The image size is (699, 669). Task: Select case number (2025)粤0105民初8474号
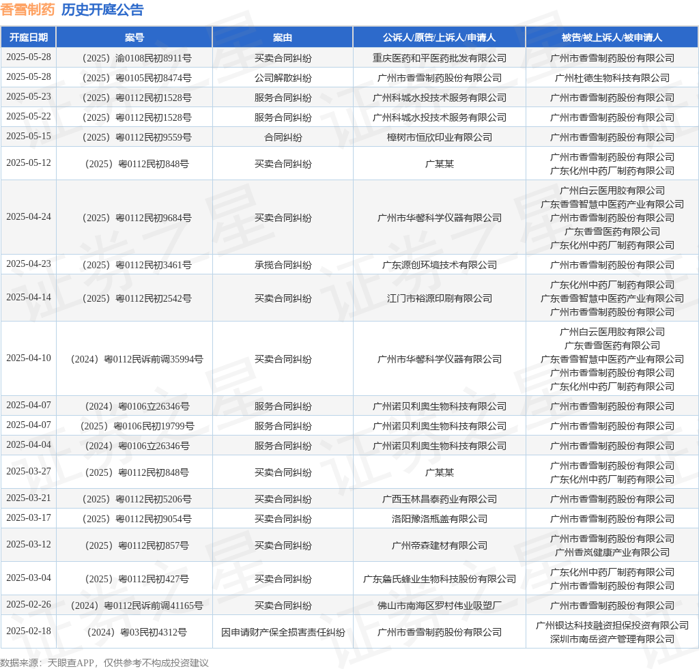[137, 78]
